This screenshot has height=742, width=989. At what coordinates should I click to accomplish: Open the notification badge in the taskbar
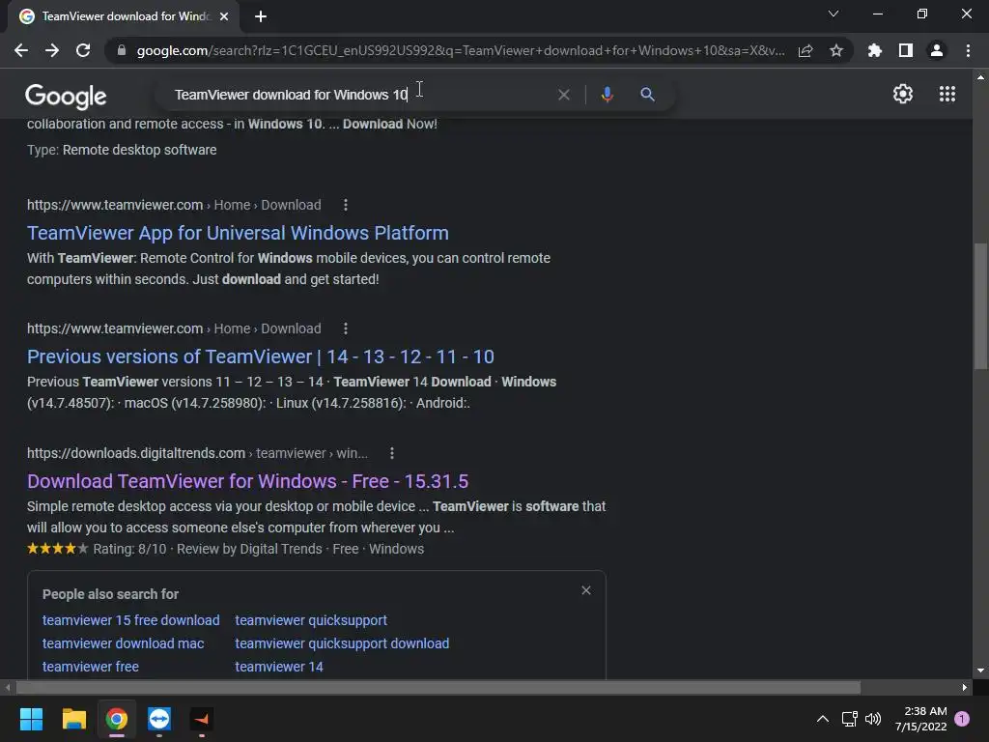pos(962,719)
